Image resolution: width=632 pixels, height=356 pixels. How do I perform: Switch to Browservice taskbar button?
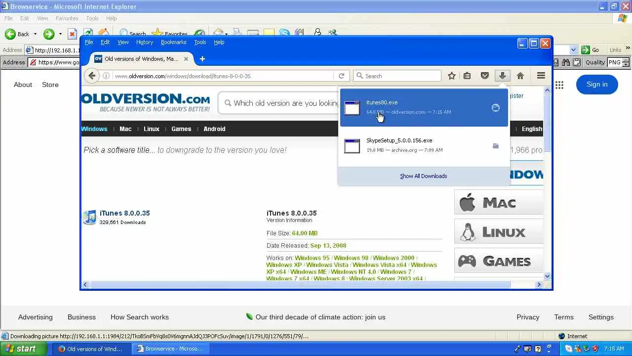pyautogui.click(x=170, y=349)
